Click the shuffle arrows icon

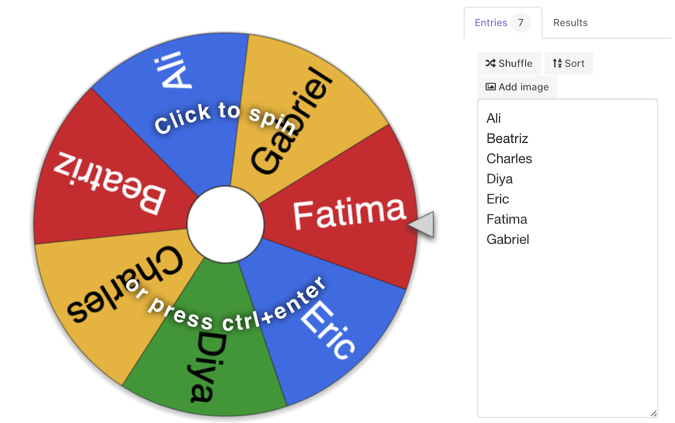pos(490,63)
